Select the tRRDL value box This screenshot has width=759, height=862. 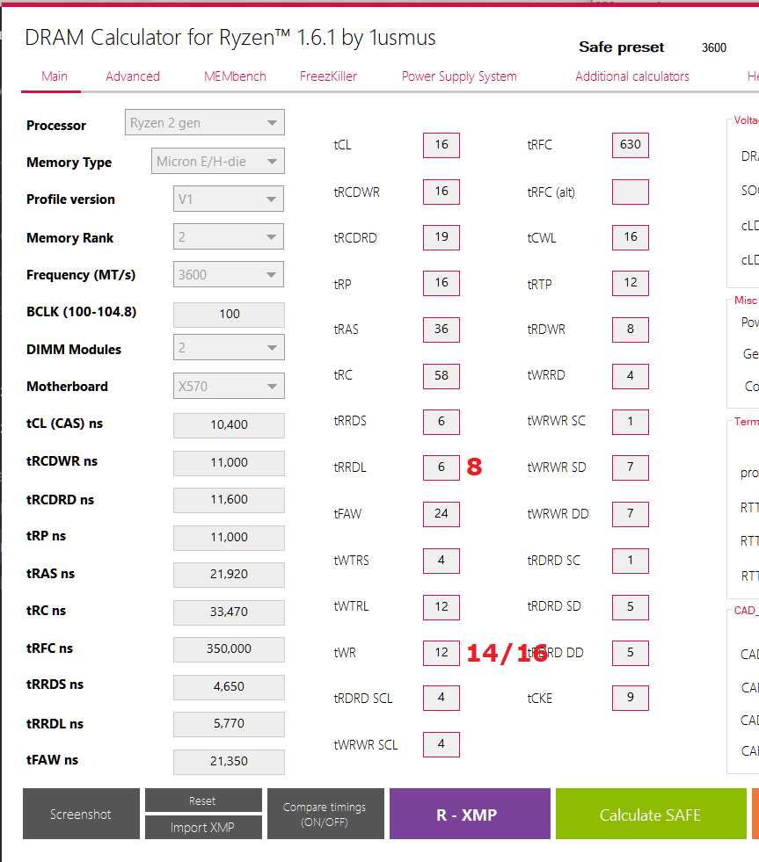(442, 467)
